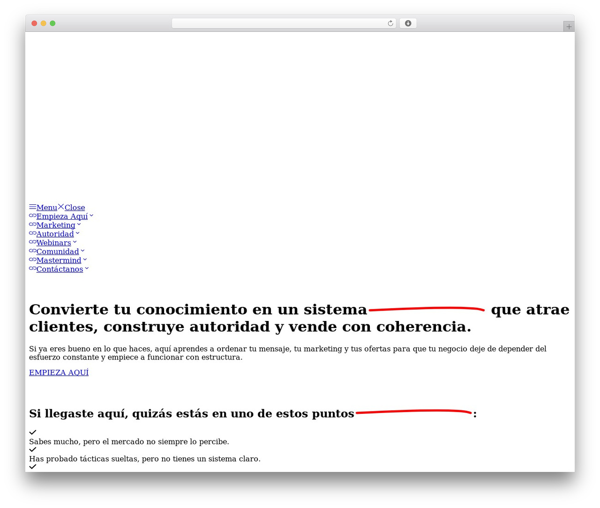Click the text 'Sabes mucho, pero el mercado'
Viewport: 600px width, 508px height.
129,441
